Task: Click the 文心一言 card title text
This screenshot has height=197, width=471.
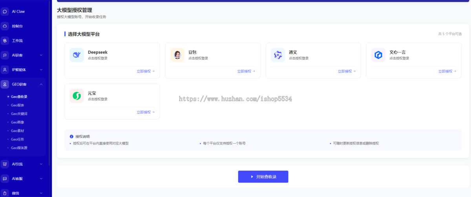Action: pos(398,52)
